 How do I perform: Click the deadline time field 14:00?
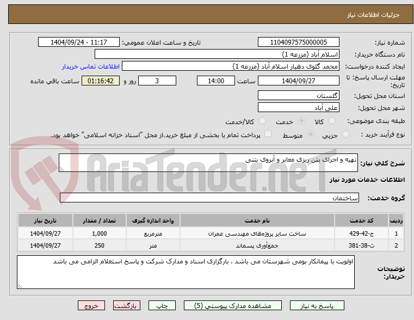[216, 81]
